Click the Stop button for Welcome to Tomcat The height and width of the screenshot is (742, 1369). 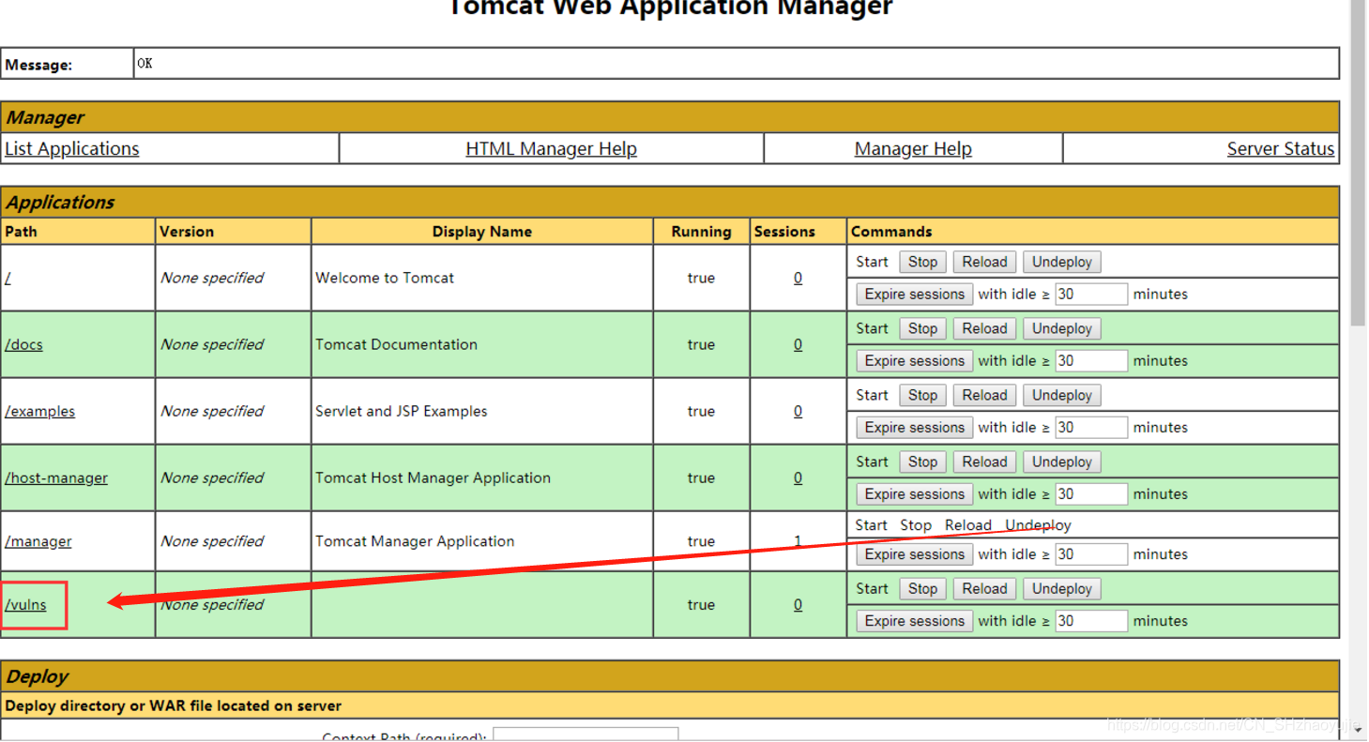[x=922, y=262]
